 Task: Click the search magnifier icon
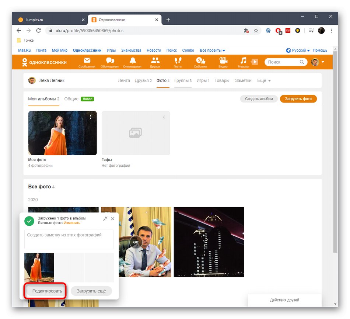coord(302,62)
